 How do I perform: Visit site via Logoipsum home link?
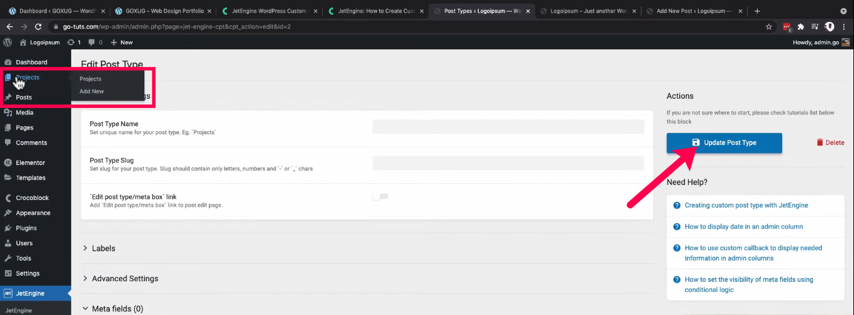[x=40, y=42]
